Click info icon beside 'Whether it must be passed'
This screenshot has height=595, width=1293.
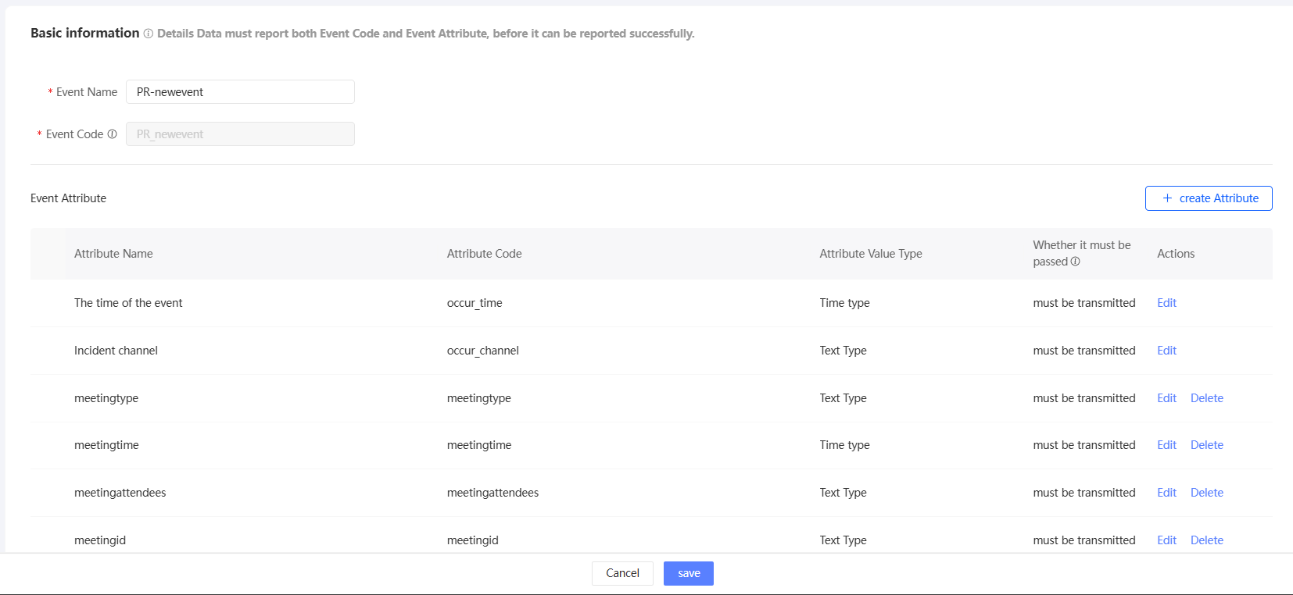[1076, 262]
